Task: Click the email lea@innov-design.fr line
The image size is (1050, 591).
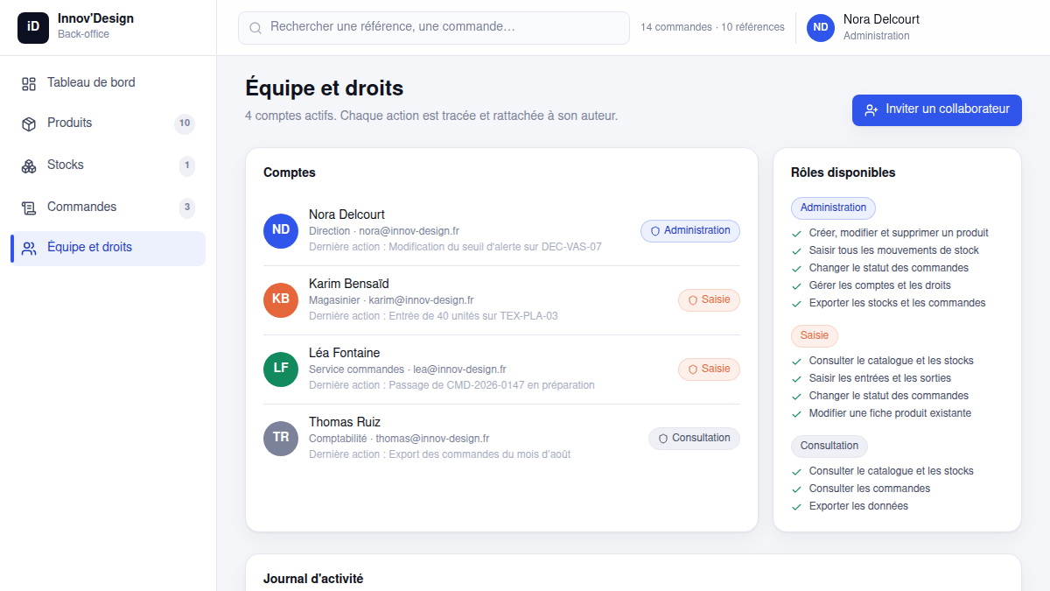Action: tap(408, 369)
